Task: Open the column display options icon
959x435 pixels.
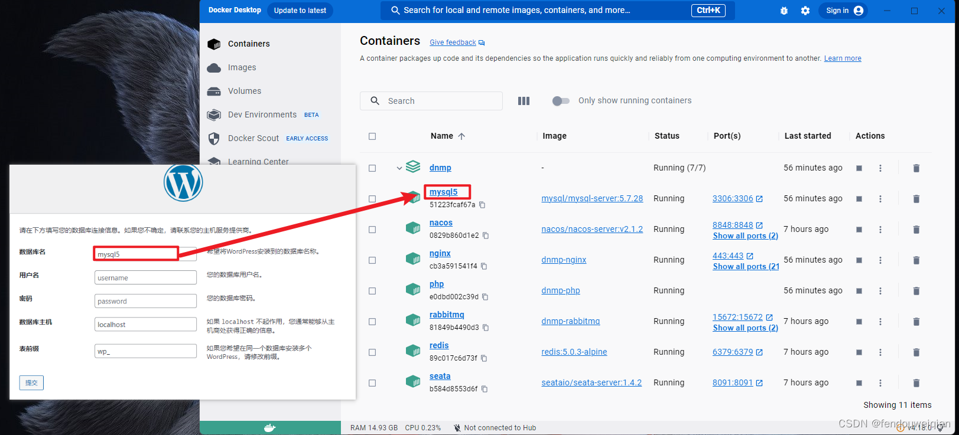Action: (x=524, y=101)
